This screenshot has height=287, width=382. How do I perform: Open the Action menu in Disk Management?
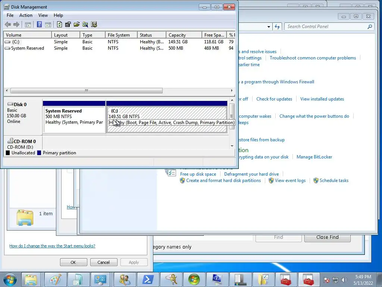coord(26,15)
